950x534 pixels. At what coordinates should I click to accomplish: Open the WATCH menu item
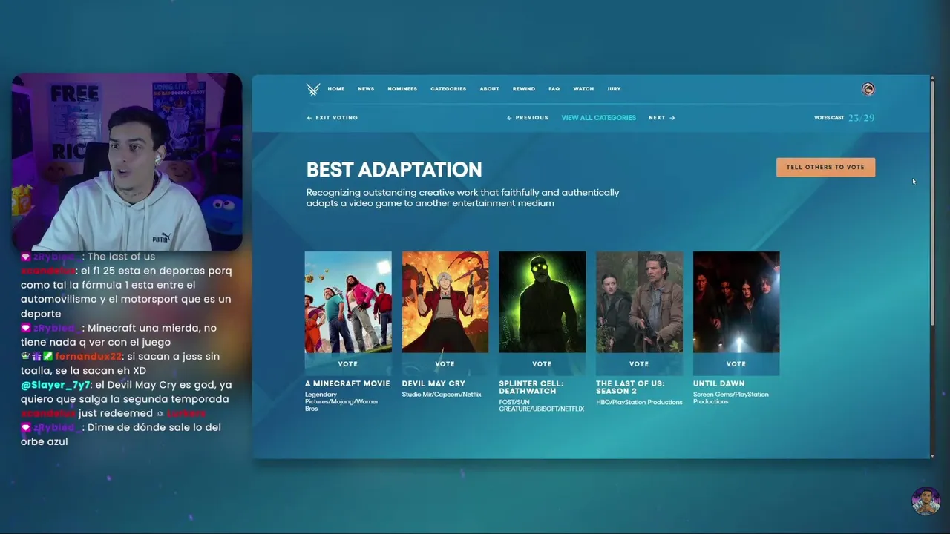tap(583, 89)
